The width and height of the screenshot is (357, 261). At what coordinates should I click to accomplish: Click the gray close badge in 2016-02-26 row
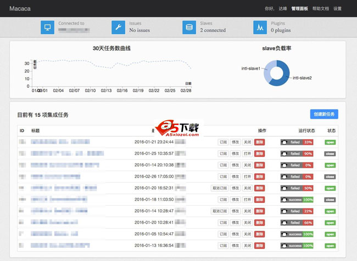click(330, 177)
